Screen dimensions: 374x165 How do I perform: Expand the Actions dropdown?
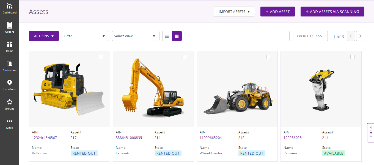tap(44, 36)
